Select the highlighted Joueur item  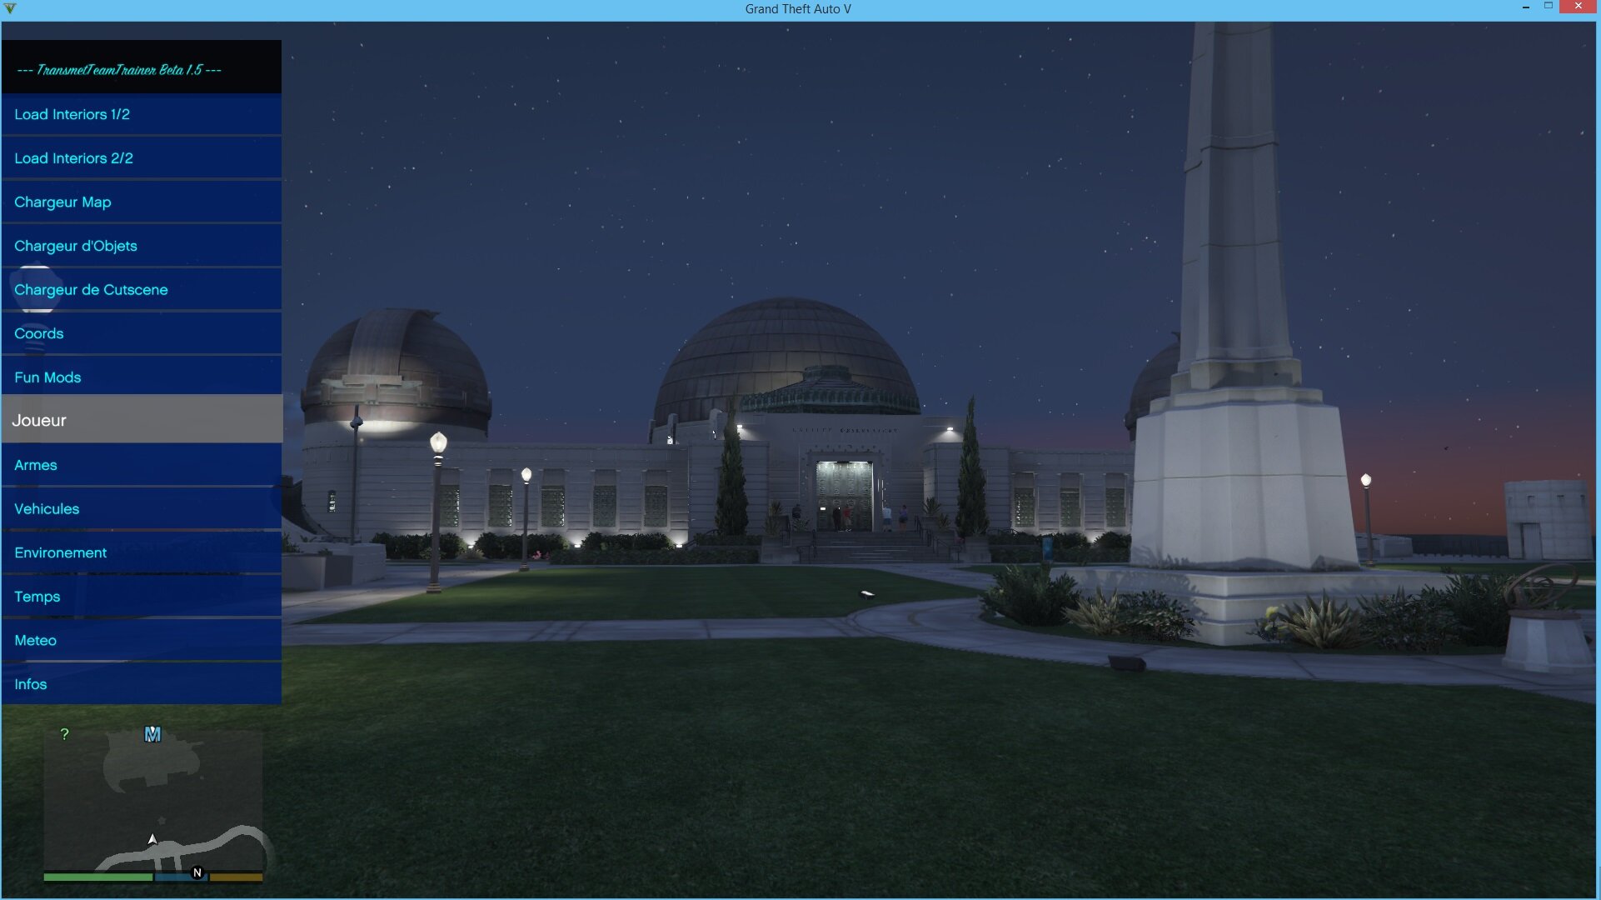(142, 421)
